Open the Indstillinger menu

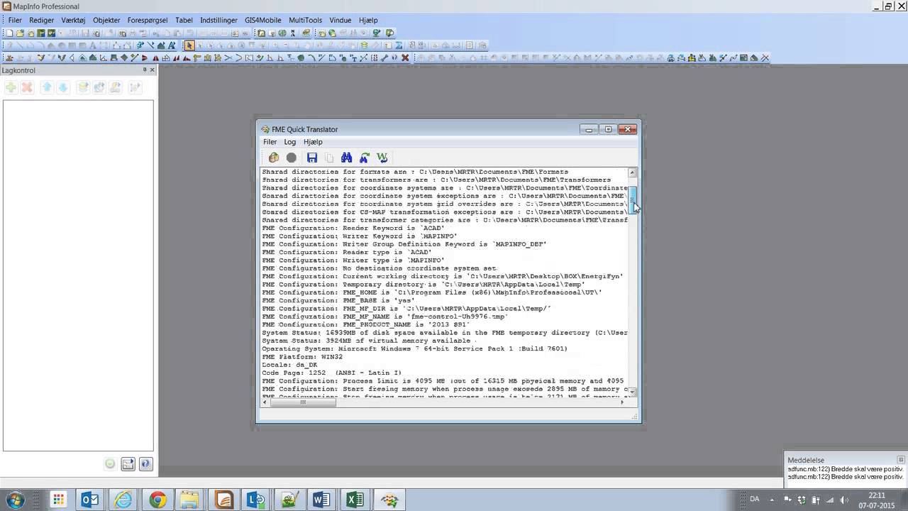click(x=218, y=20)
